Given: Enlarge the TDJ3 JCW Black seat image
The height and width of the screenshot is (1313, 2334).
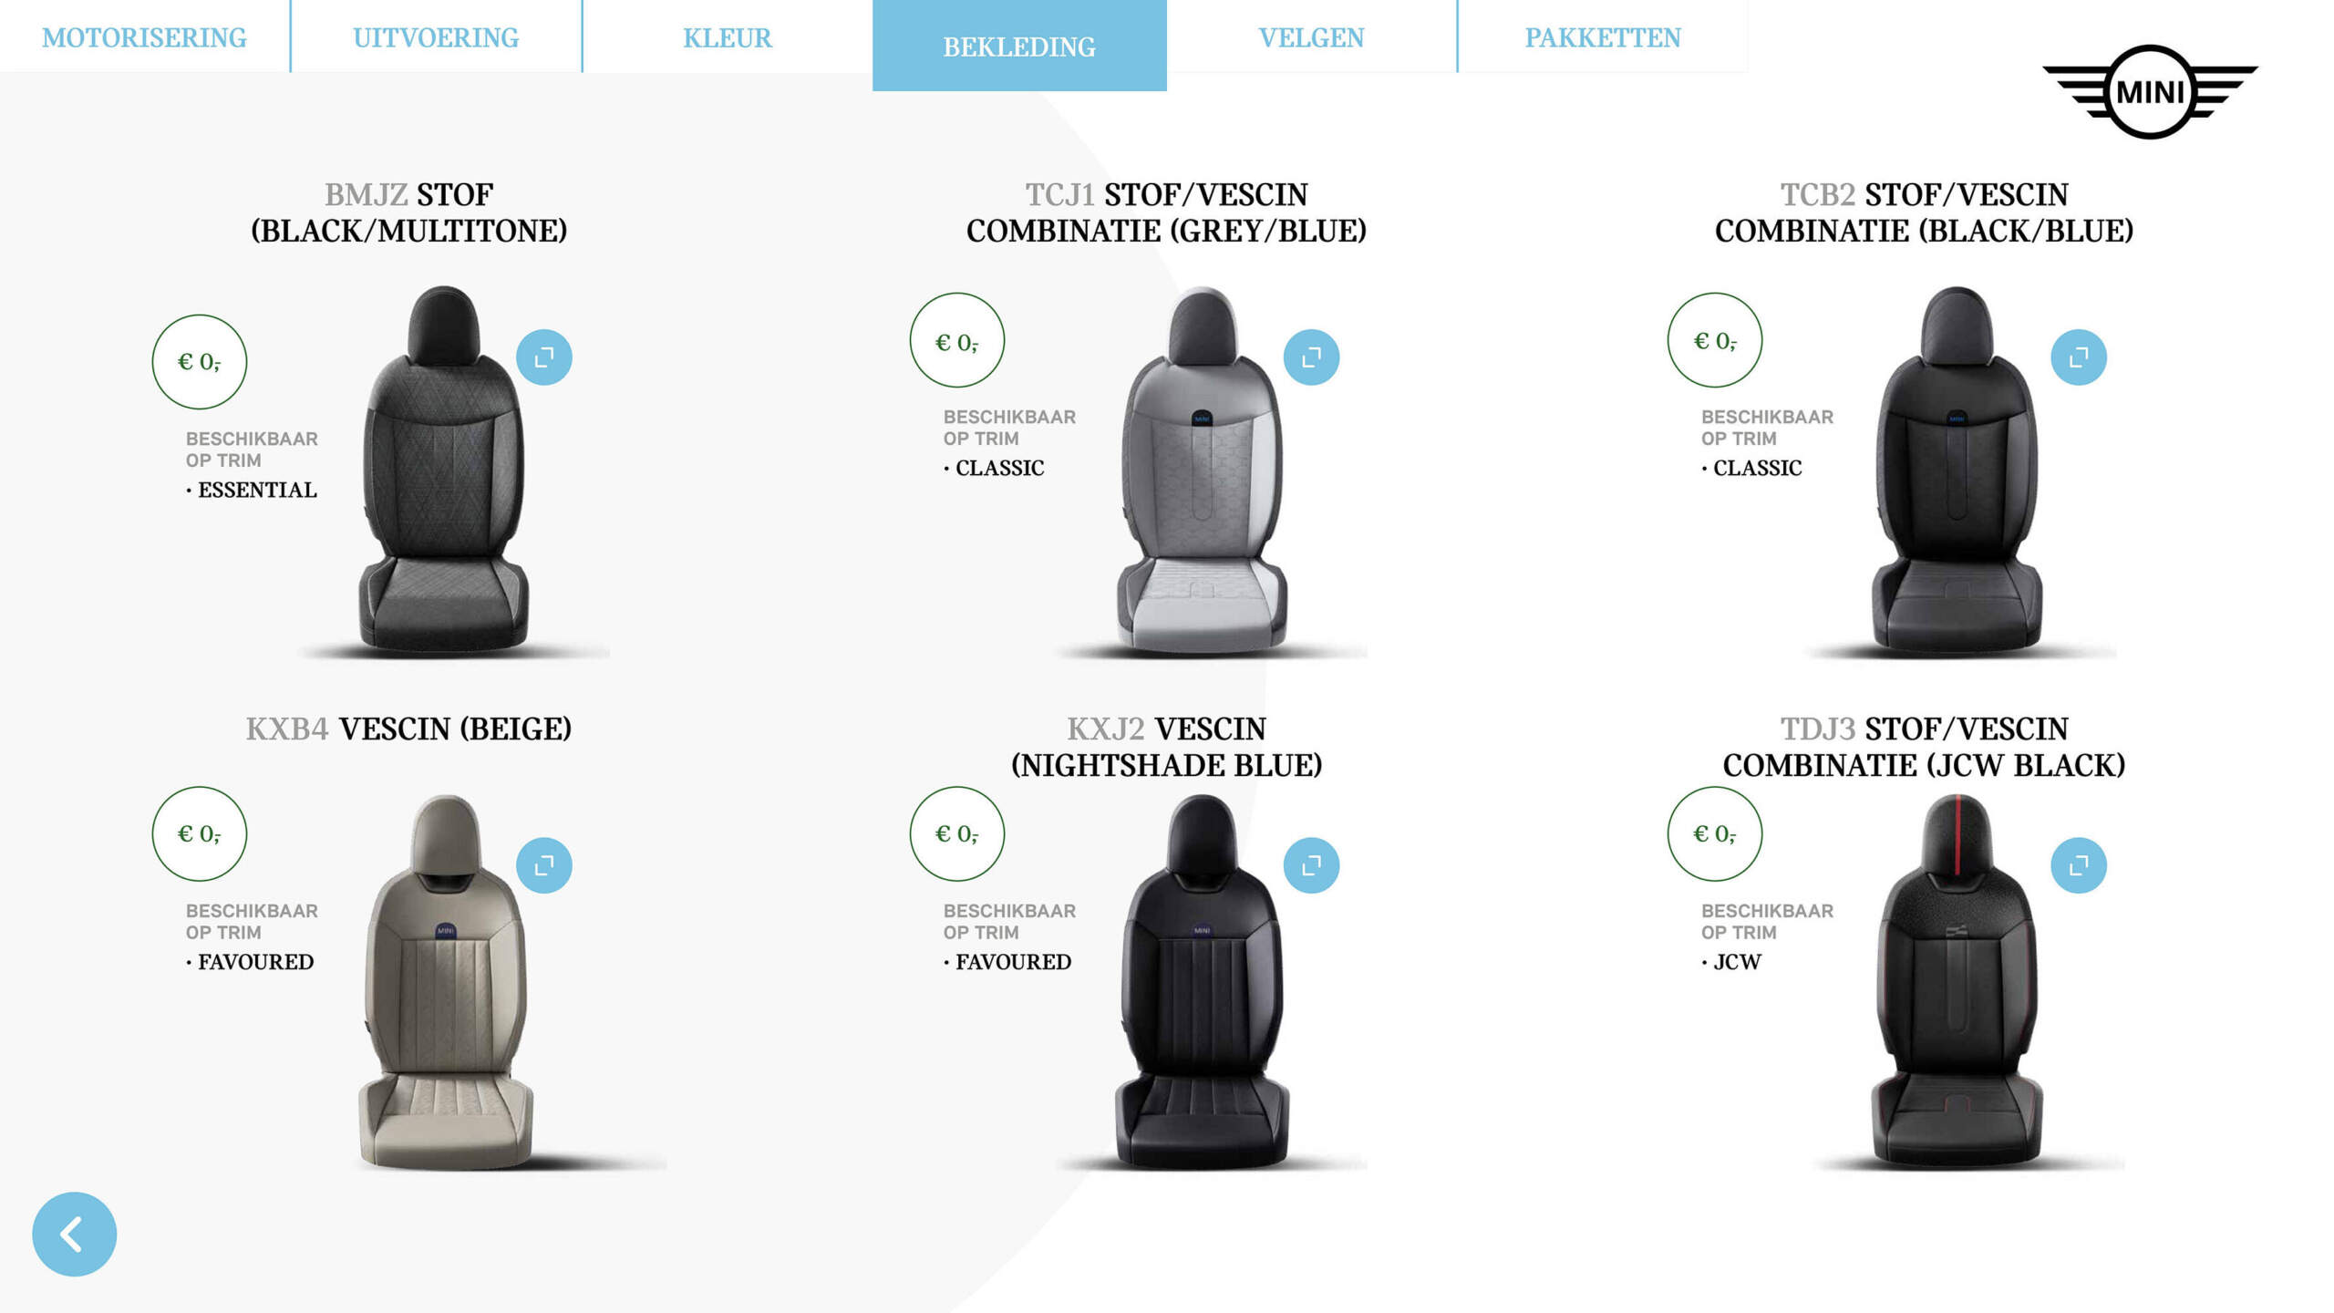Looking at the screenshot, I should 2079,865.
